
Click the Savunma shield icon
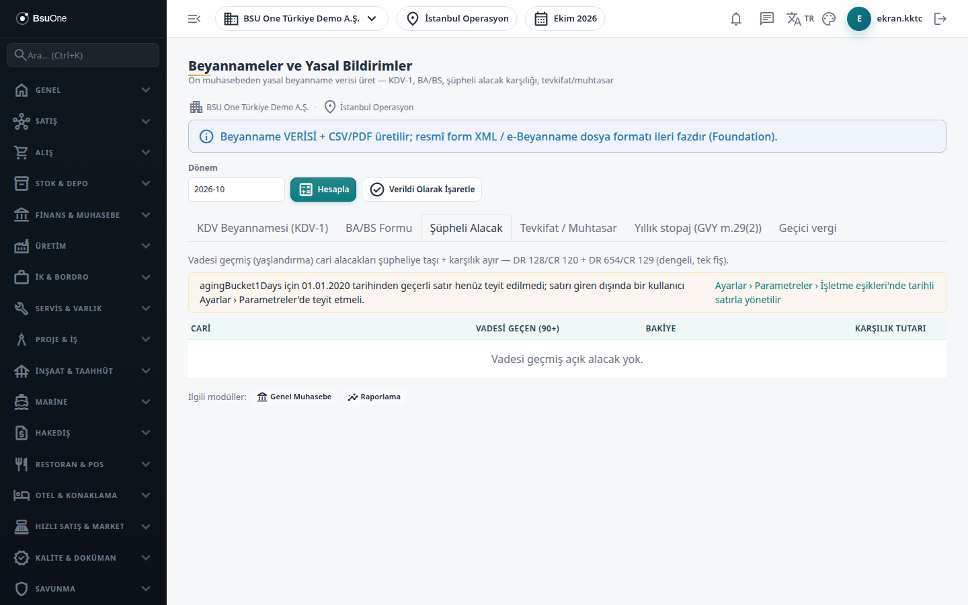pyautogui.click(x=22, y=589)
